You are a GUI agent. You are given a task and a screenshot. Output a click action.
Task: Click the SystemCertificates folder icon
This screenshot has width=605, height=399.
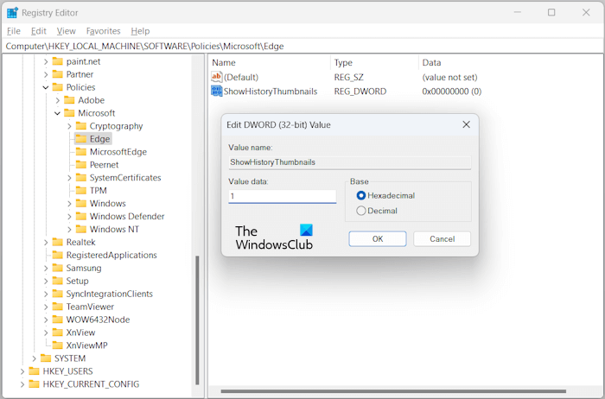coord(81,177)
